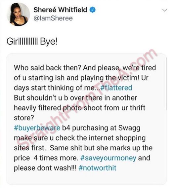Click the blue verified badge icon
The height and width of the screenshot is (188, 172).
click(x=92, y=10)
